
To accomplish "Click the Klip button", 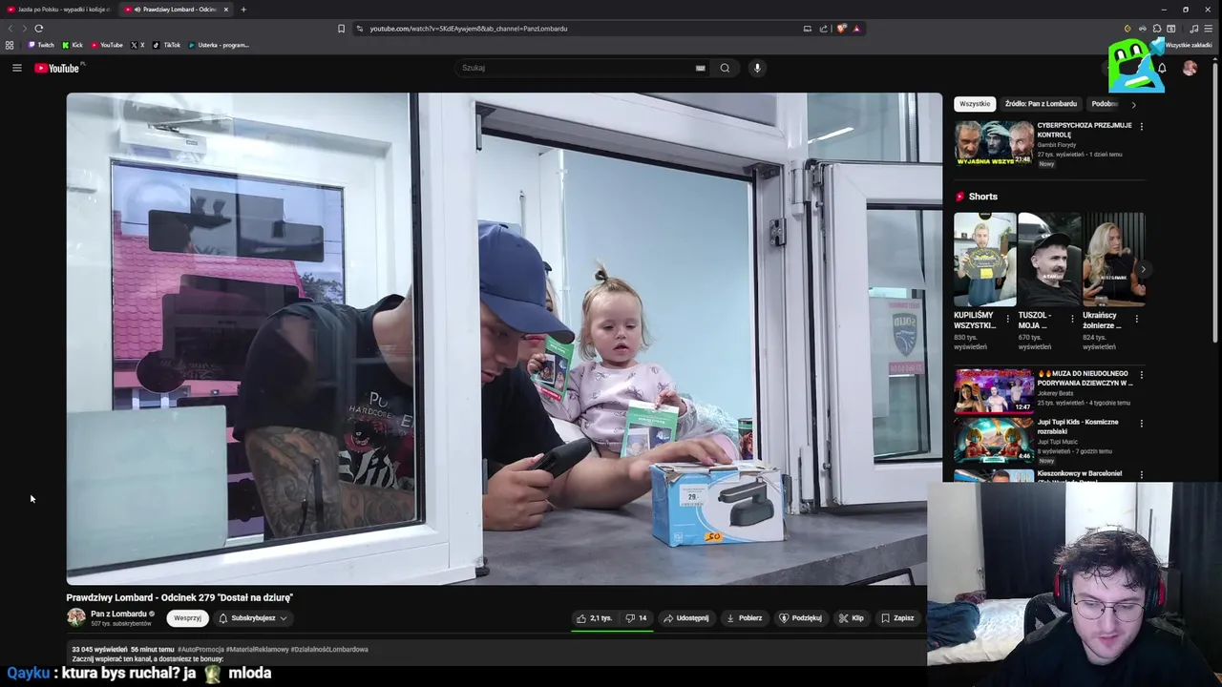I will point(851,618).
